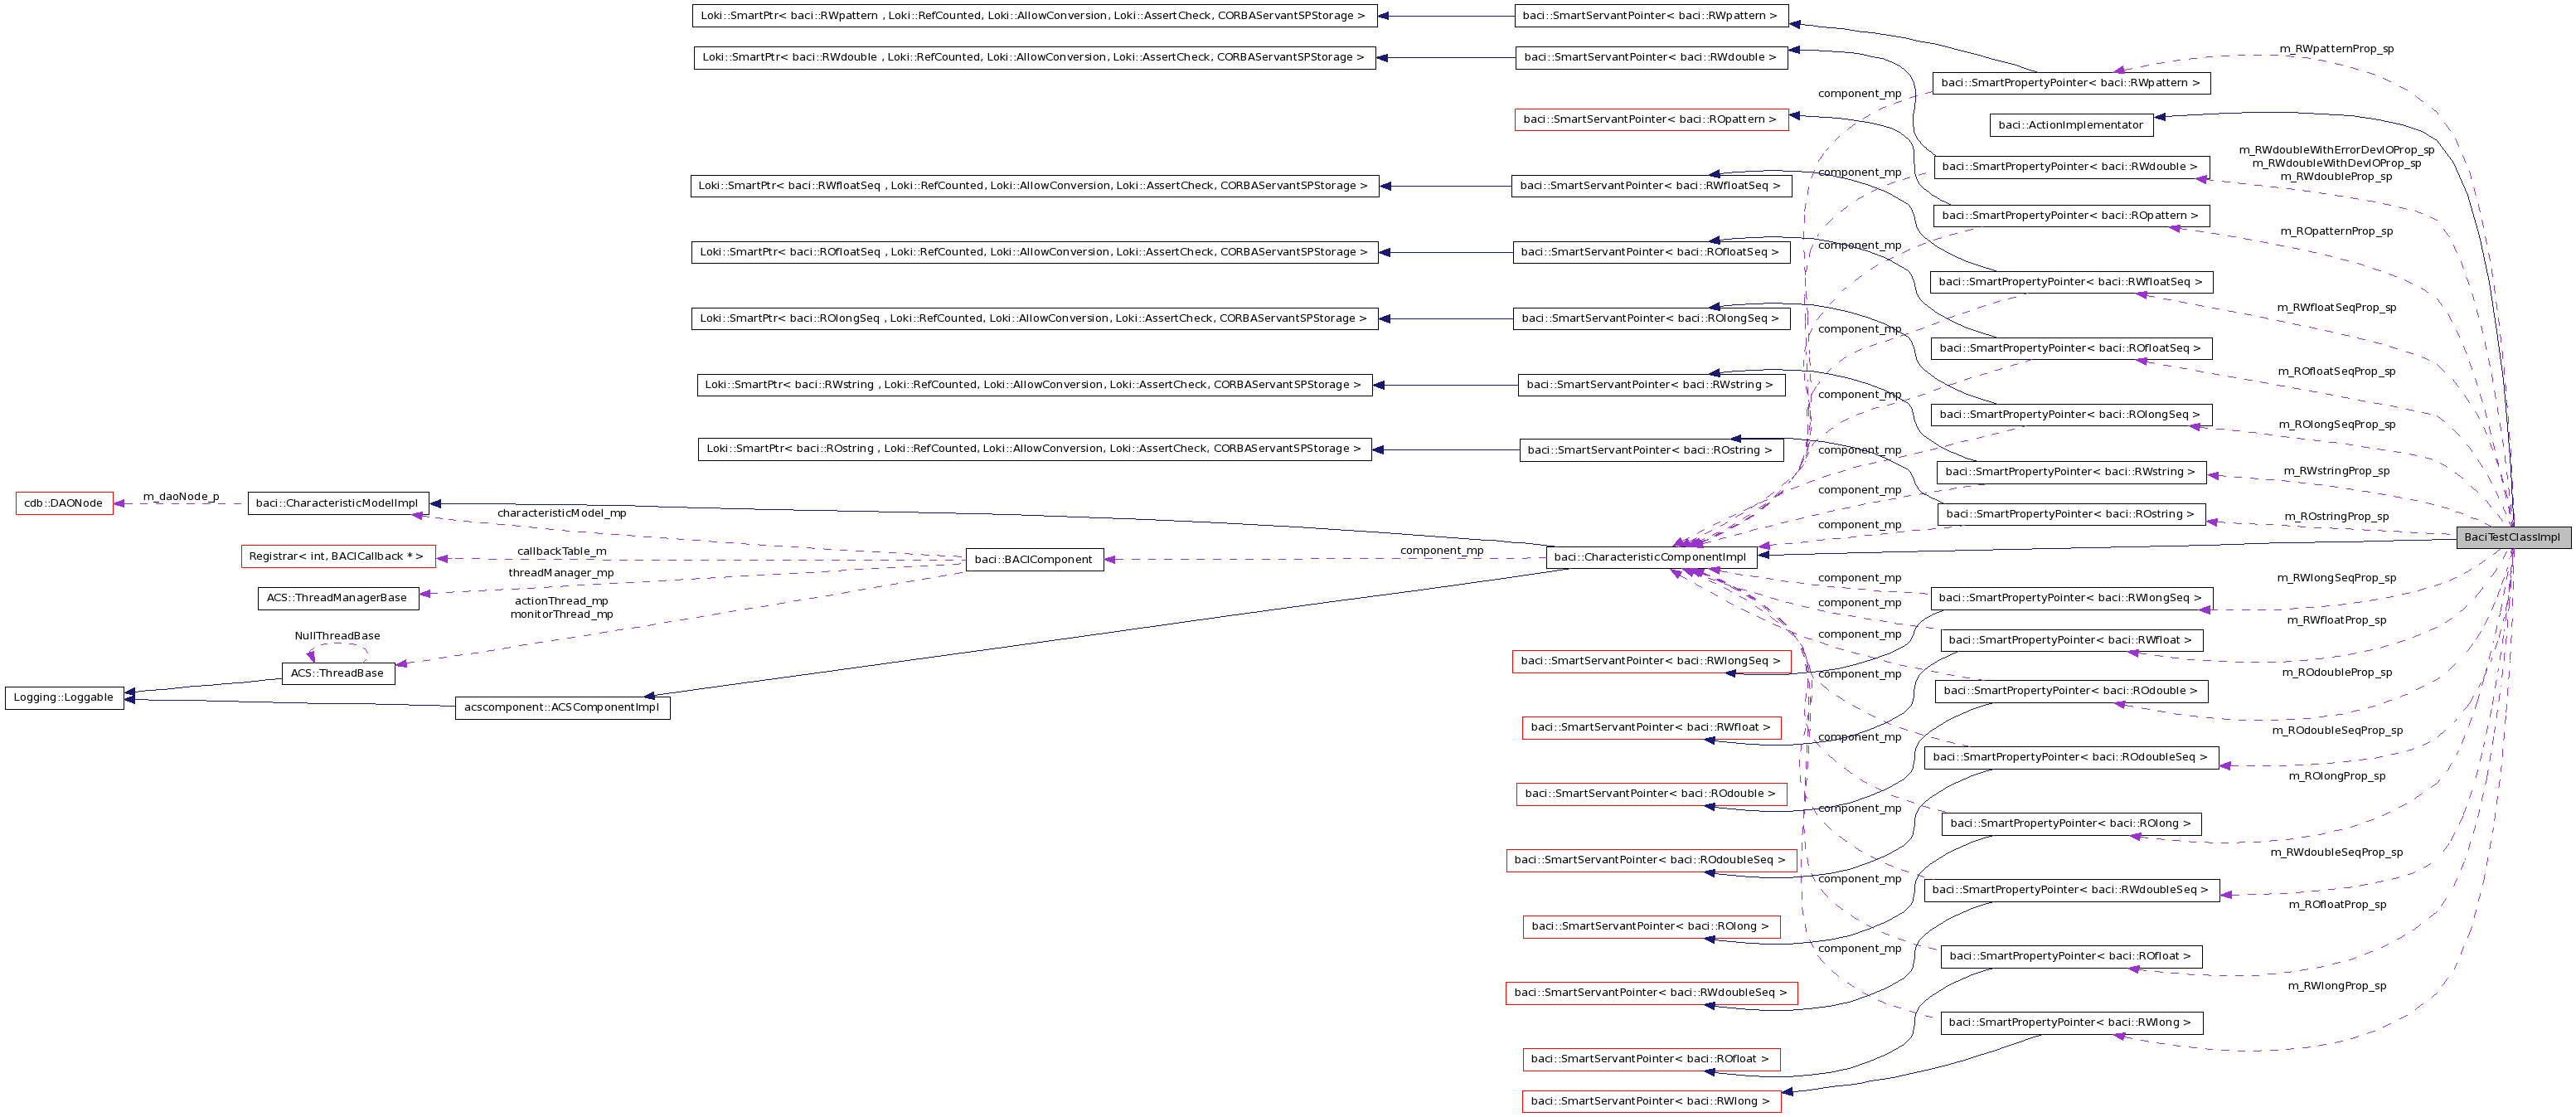The image size is (2576, 1117).
Task: Select the baci::CharacteristicComponentImpl node
Action: (1651, 556)
